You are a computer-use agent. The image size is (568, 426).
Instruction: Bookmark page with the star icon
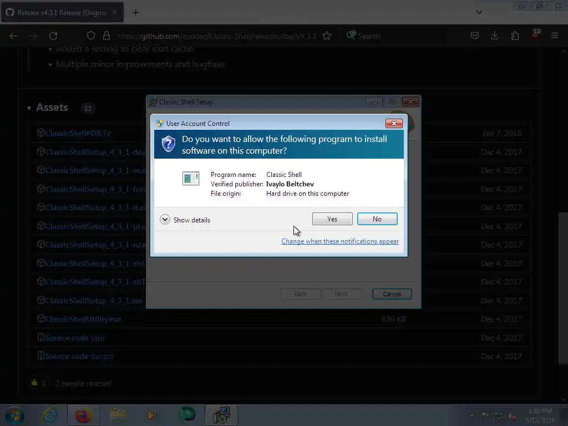pyautogui.click(x=327, y=36)
